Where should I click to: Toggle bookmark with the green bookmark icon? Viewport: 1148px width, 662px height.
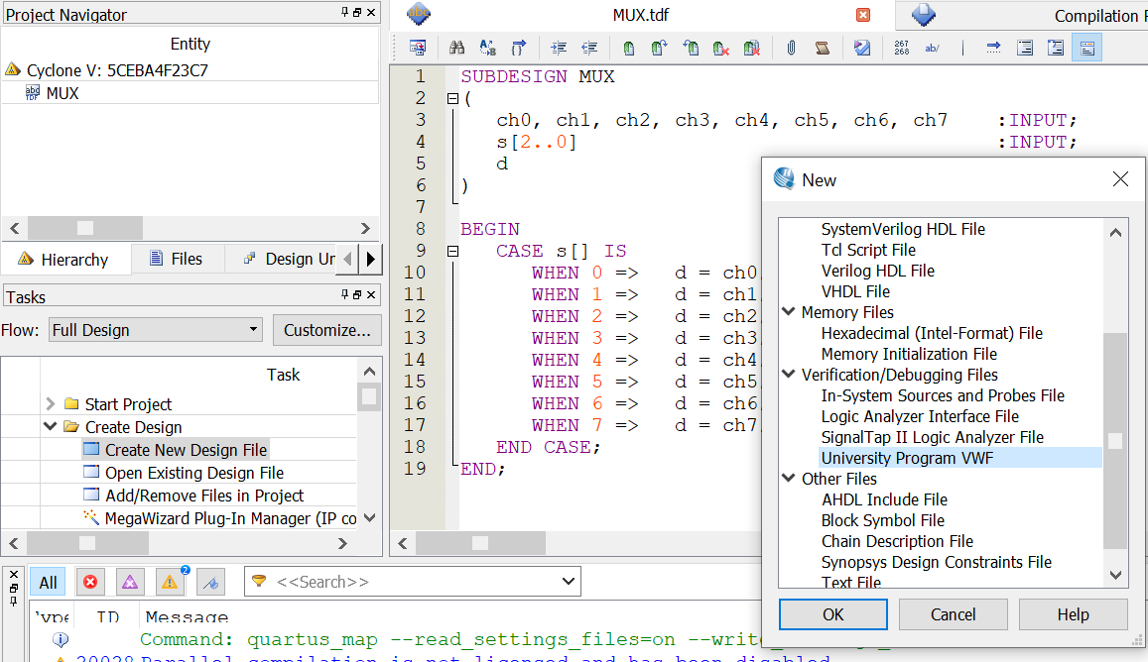pyautogui.click(x=629, y=49)
